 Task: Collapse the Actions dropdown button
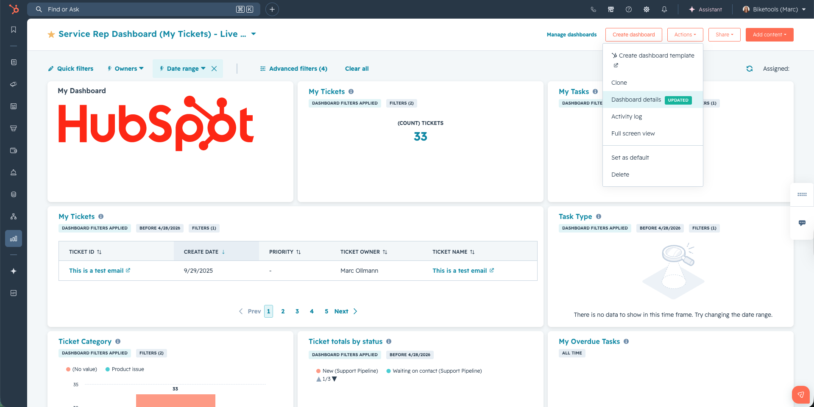point(685,35)
